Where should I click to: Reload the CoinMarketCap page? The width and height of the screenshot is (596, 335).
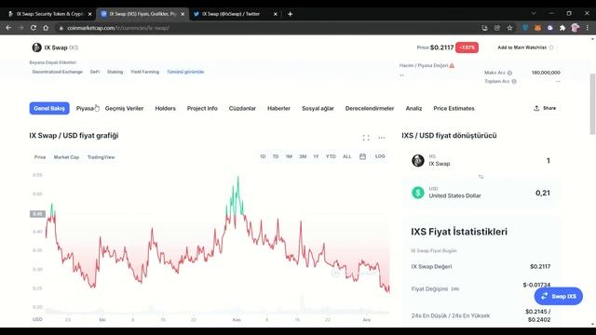(34, 28)
